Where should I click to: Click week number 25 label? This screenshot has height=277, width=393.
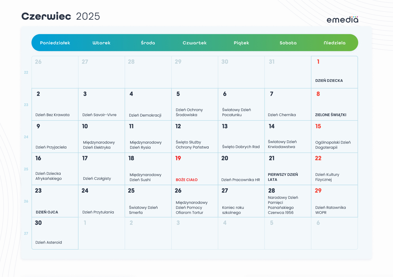pyautogui.click(x=26, y=169)
